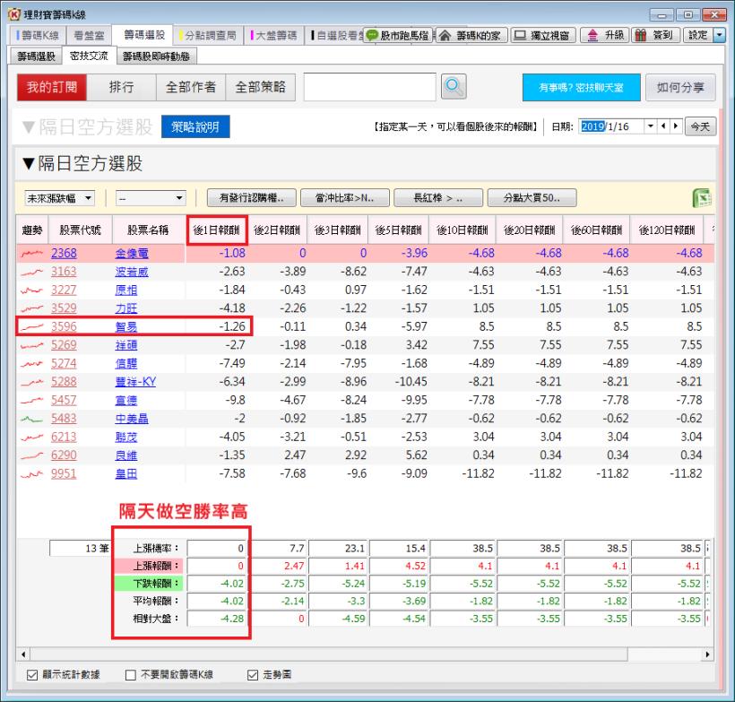Click the 籌碼K的家 home icon

pyautogui.click(x=445, y=34)
